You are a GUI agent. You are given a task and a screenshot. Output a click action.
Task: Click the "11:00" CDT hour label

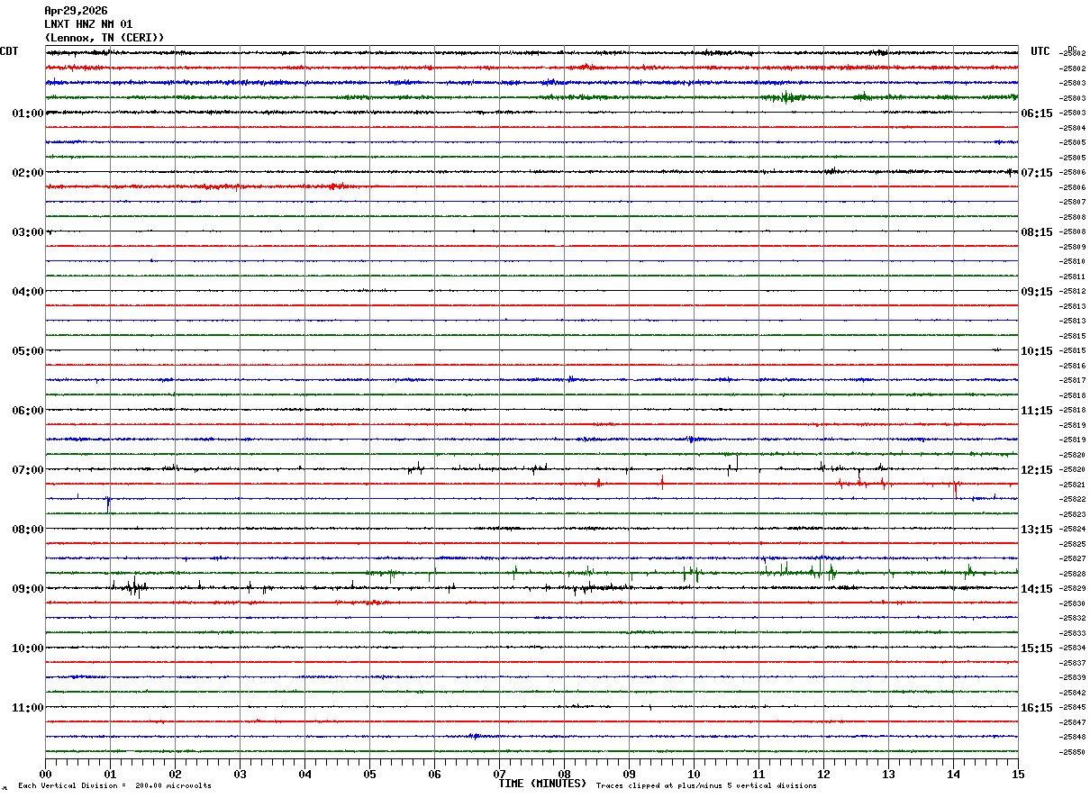pos(28,708)
